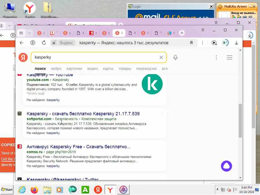The image size is (260, 195).
Task: Open the padlock site security info
Action: [x=54, y=43]
